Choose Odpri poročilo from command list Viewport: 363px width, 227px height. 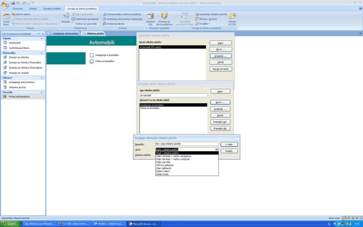pos(187,162)
